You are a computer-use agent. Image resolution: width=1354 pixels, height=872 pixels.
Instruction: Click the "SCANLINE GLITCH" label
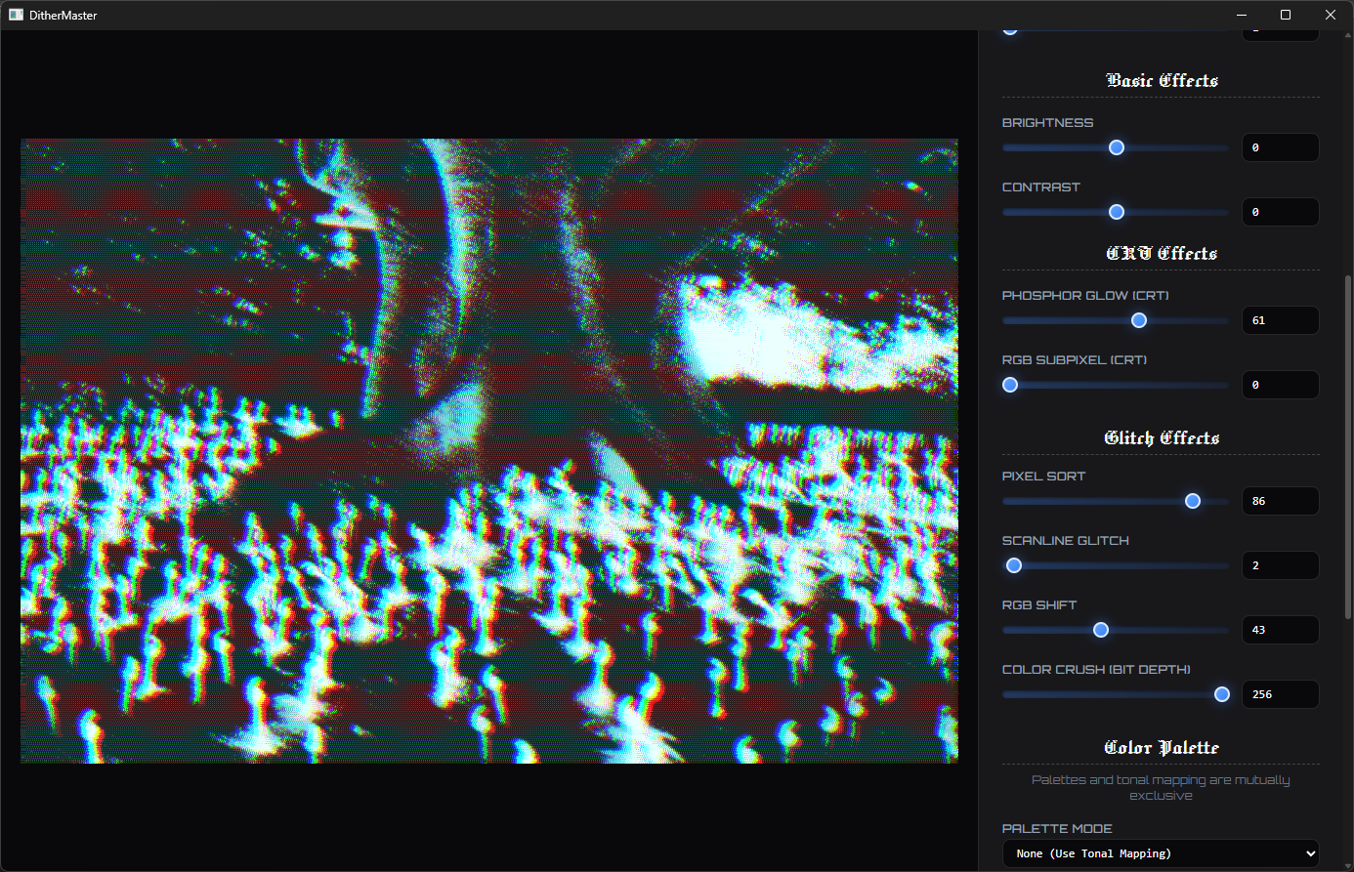pyautogui.click(x=1066, y=541)
